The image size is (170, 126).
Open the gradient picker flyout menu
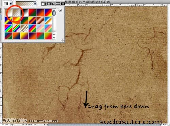tap(60, 10)
